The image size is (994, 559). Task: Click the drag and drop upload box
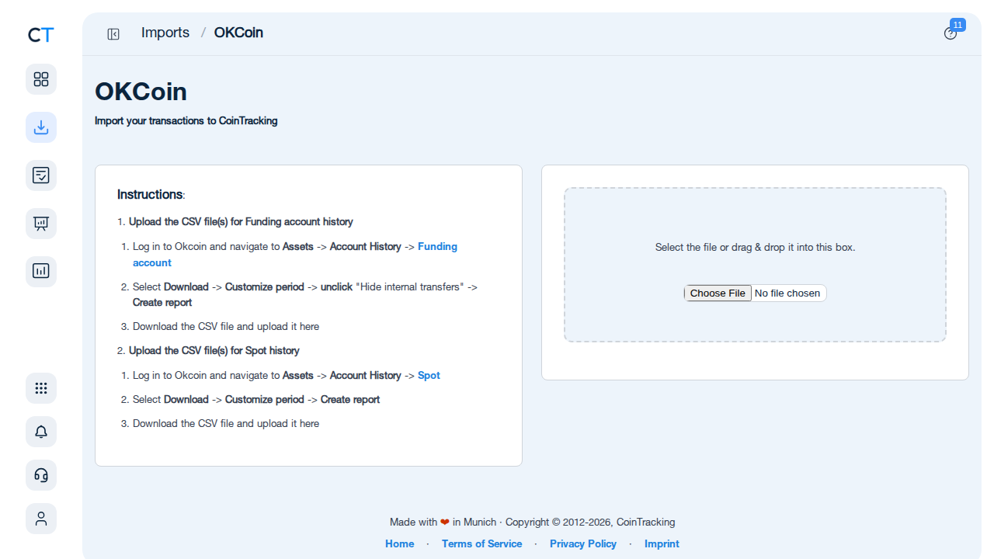pos(755,265)
